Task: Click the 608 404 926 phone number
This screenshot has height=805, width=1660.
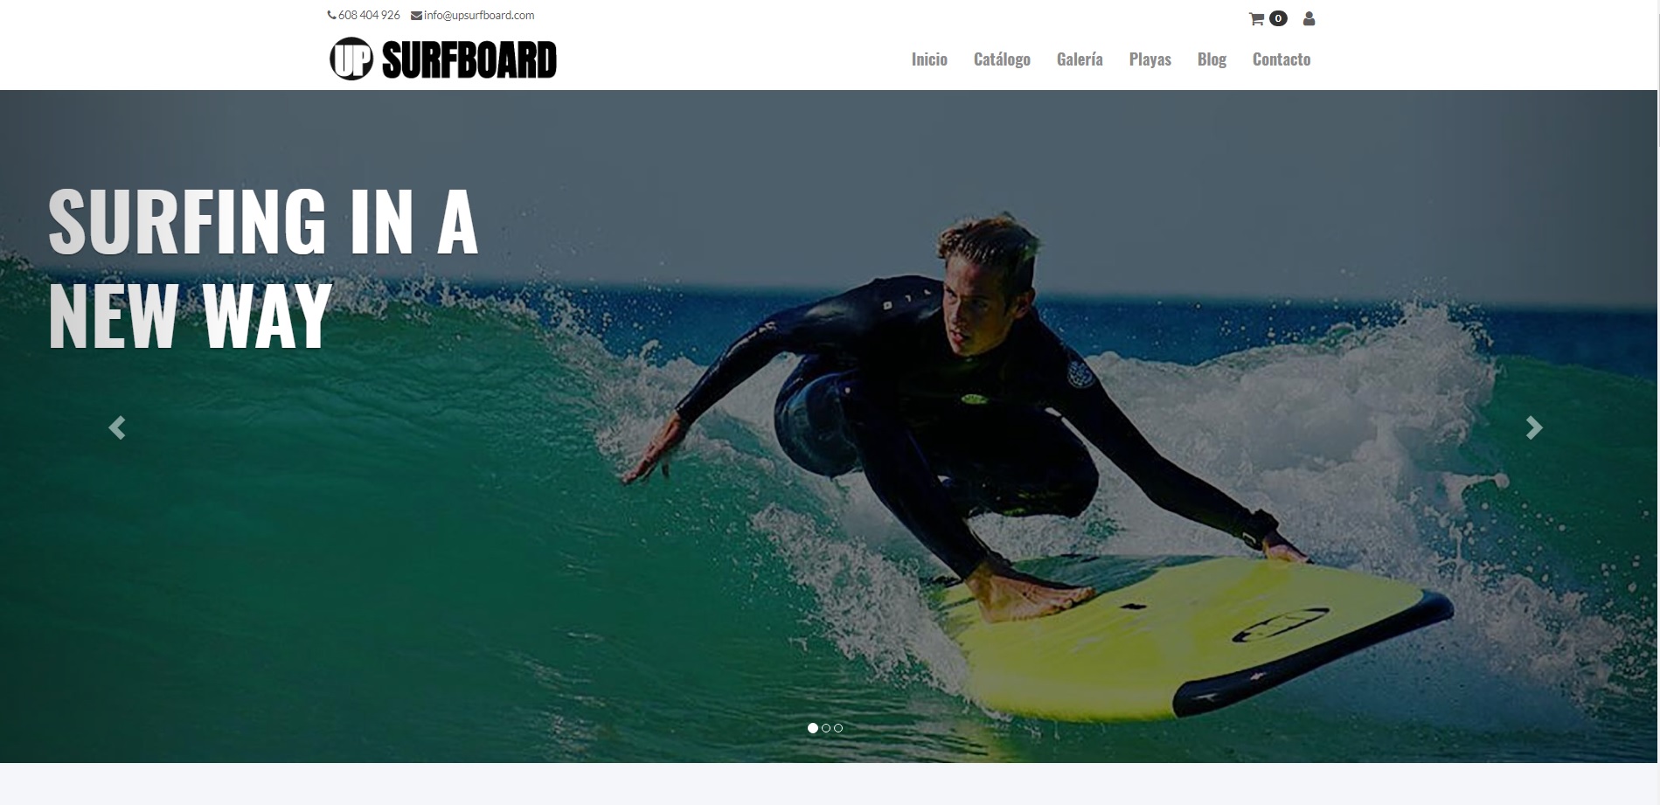Action: click(x=369, y=15)
